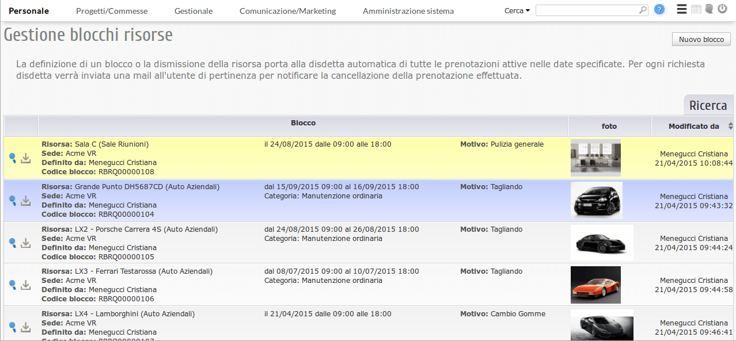Click magnifier icon in search field
This screenshot has width=736, height=341.
(x=643, y=10)
